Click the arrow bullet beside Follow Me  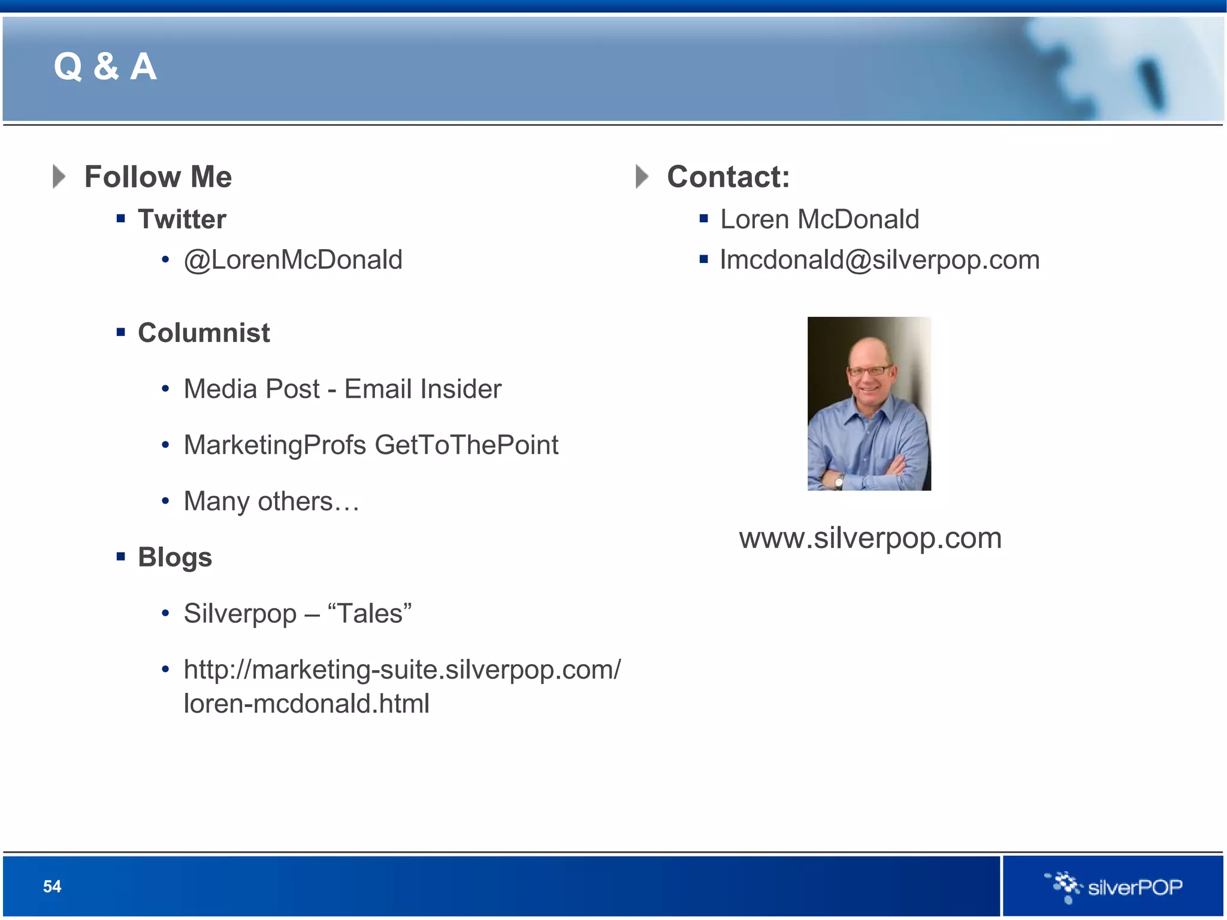[x=59, y=177]
